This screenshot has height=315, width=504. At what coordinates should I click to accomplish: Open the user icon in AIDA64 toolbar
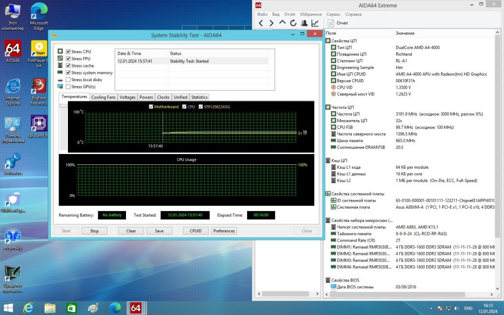point(304,23)
